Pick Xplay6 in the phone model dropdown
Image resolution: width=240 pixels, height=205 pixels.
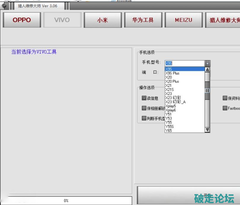(x=171, y=110)
